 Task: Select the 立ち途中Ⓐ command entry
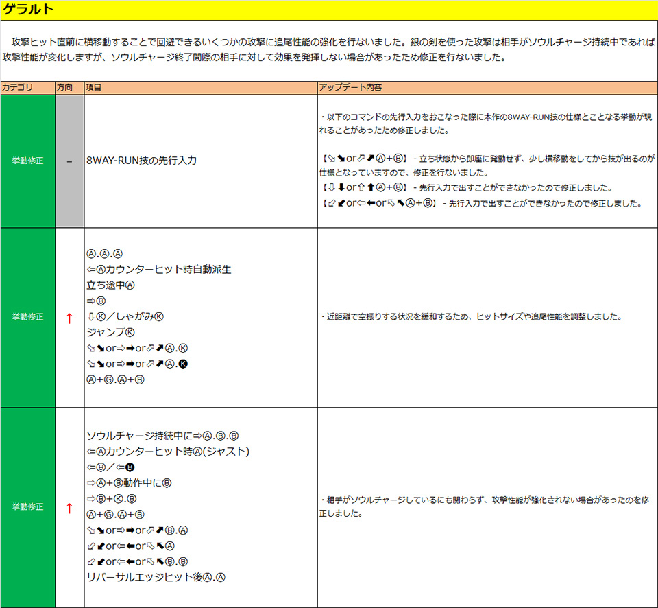coord(111,285)
